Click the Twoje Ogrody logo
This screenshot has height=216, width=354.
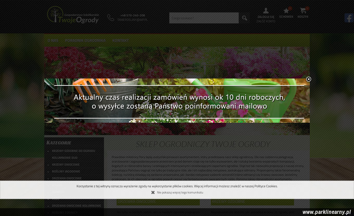tap(73, 15)
